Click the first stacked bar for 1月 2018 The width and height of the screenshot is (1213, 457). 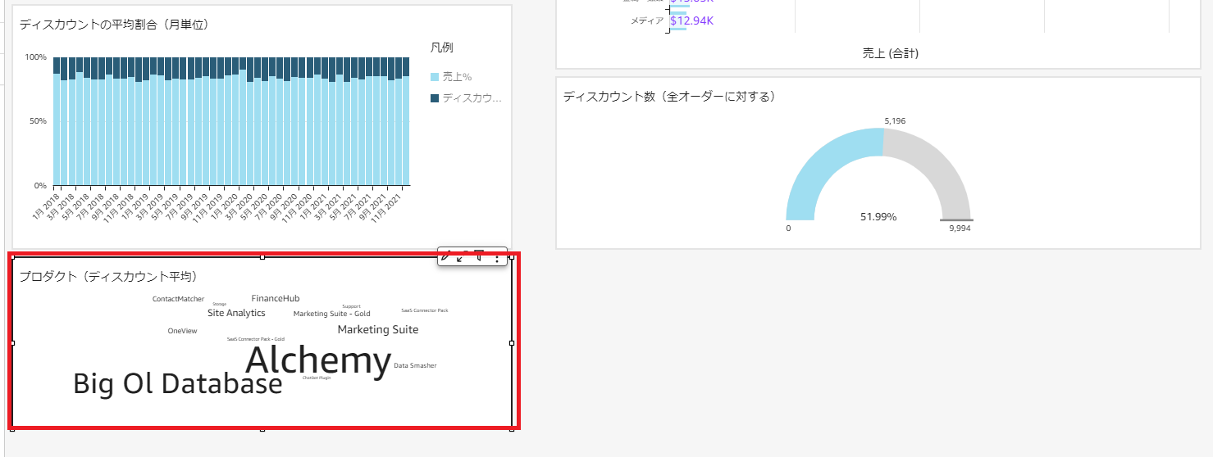pos(57,121)
